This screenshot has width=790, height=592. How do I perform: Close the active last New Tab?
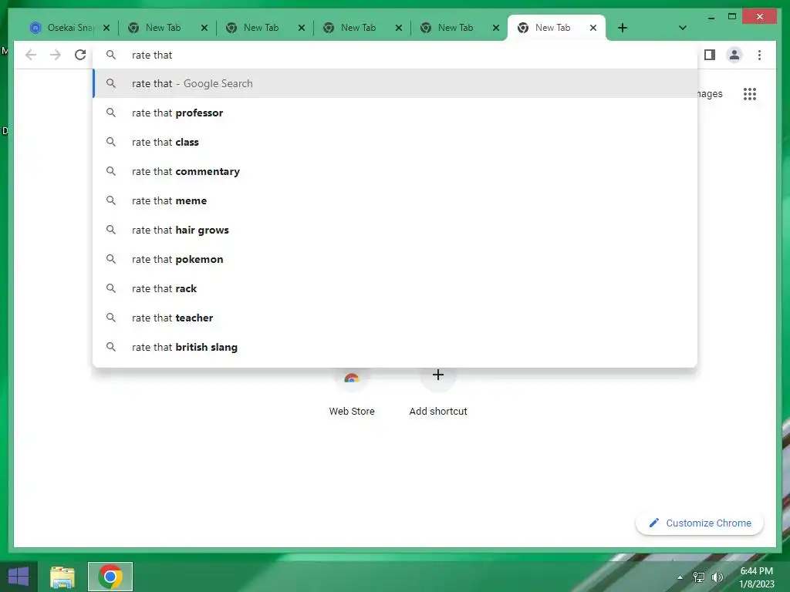click(x=593, y=28)
